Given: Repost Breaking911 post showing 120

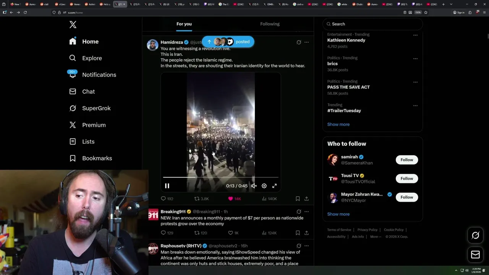Looking at the screenshot, I should pyautogui.click(x=201, y=233).
